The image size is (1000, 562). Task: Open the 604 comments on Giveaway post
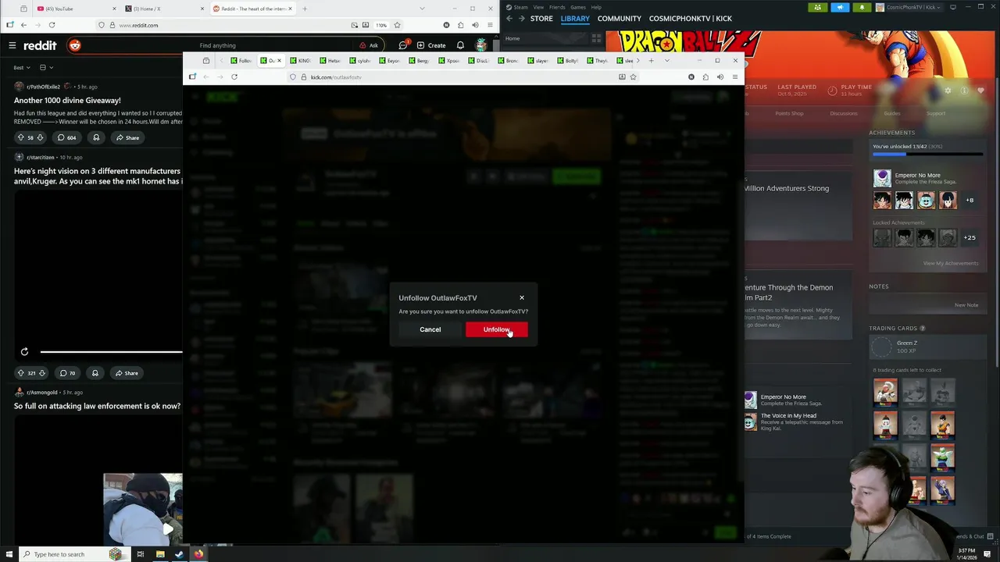tap(66, 137)
